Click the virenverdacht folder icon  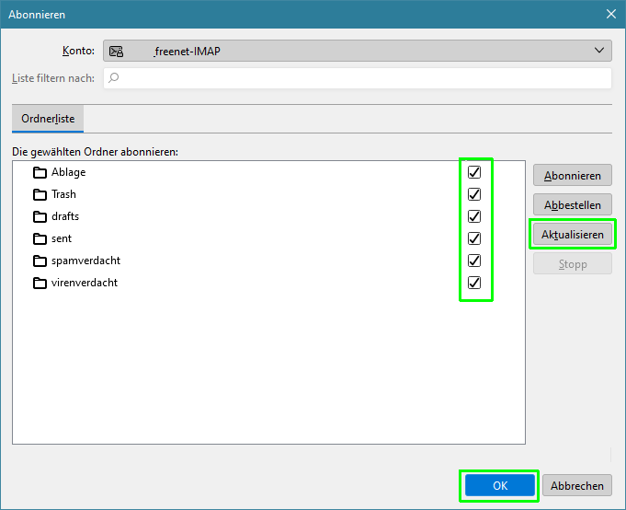[x=40, y=283]
